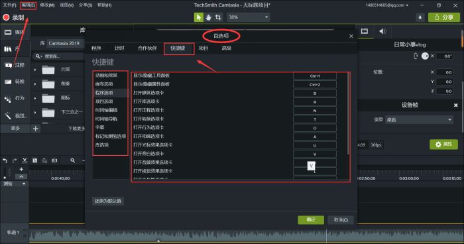The width and height of the screenshot is (464, 244).
Task: Click the green confirm button
Action: point(311,219)
